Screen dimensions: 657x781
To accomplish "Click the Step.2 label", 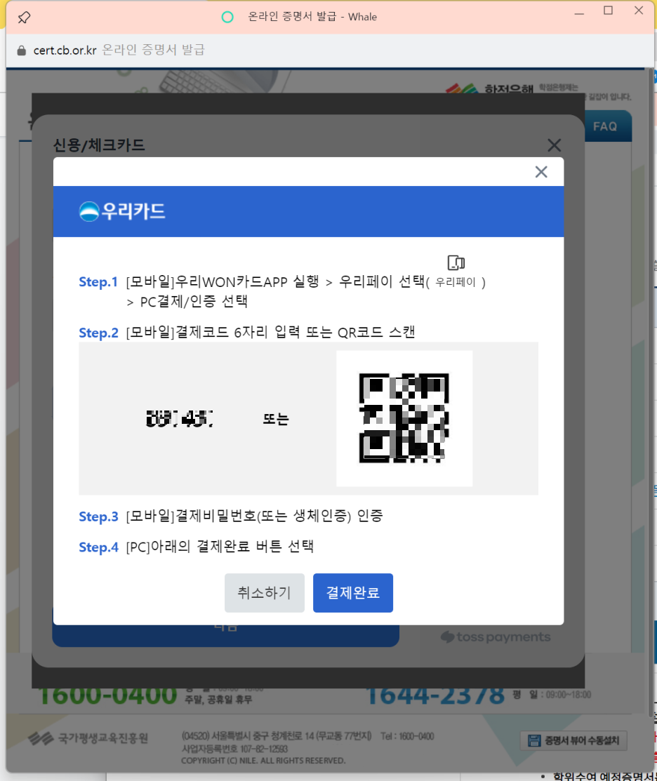I will point(99,333).
